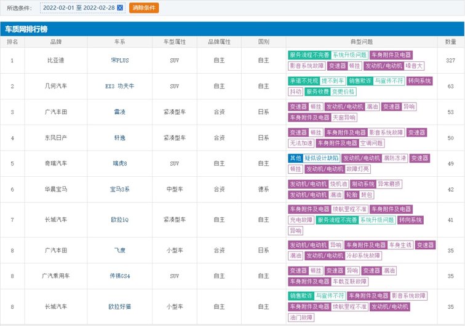Click the 充电故障 problem tag
This screenshot has width=465, height=326.
pyautogui.click(x=301, y=220)
